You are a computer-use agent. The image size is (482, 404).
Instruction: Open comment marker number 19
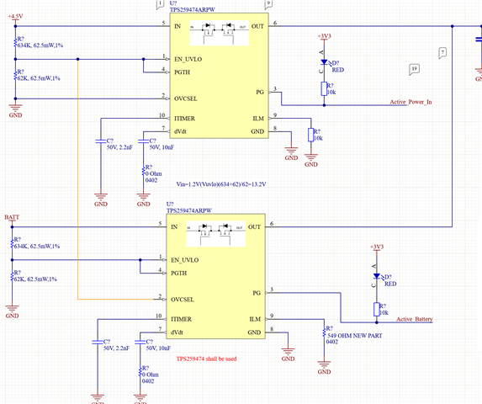[414, 69]
